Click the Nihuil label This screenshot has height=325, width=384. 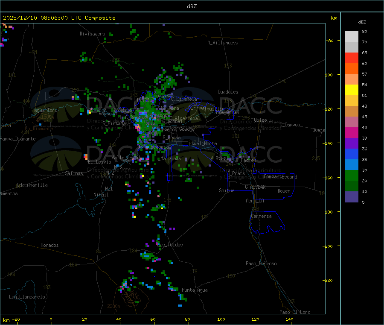[x=101, y=195]
